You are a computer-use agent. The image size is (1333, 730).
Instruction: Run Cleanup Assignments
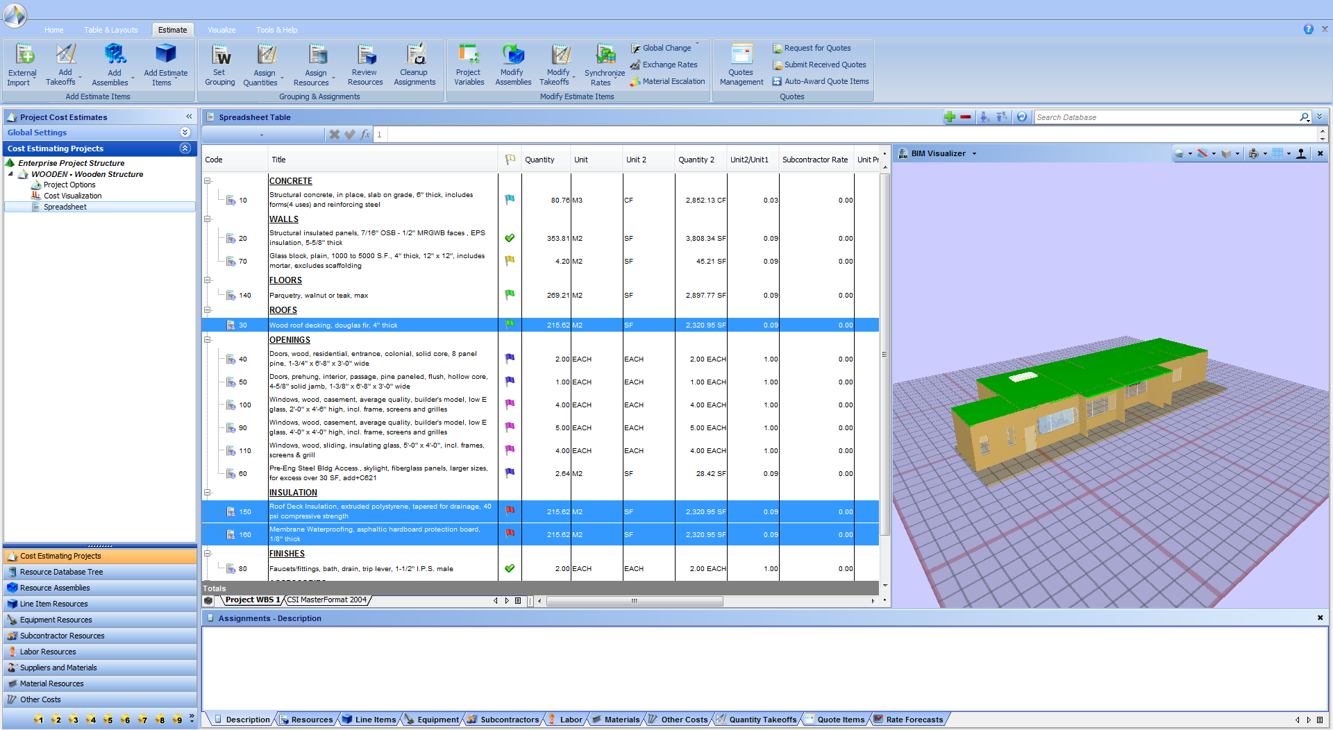[x=414, y=64]
